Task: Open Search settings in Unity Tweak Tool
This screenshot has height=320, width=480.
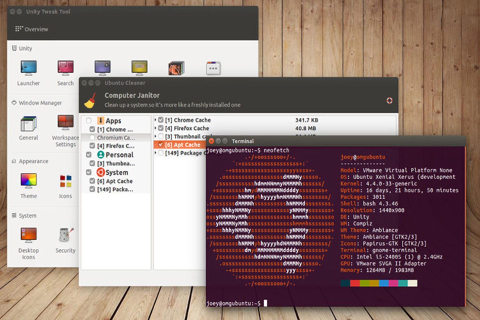Action: click(x=65, y=73)
